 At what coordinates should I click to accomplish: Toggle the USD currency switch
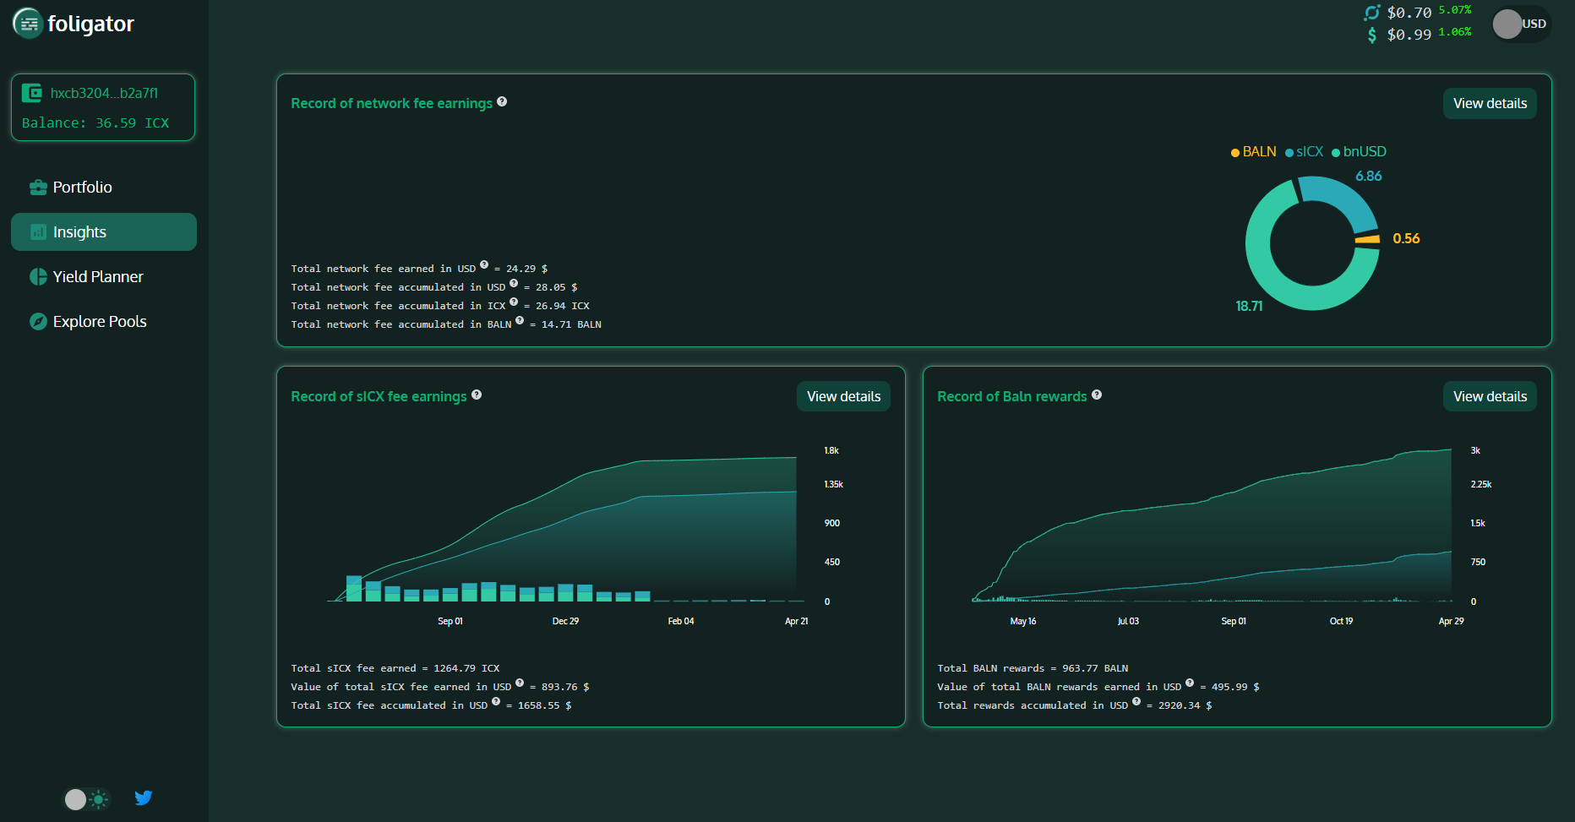[x=1521, y=24]
